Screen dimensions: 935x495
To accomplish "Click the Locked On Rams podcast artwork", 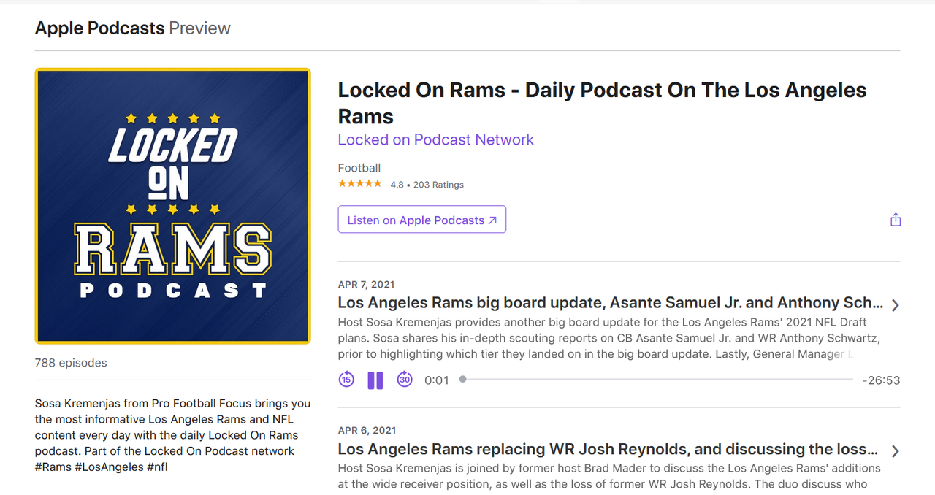I will [x=173, y=206].
